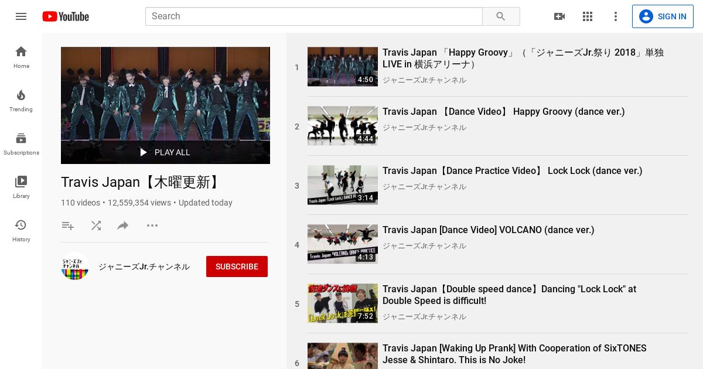Open Home in the sidebar
Image resolution: width=703 pixels, height=369 pixels.
pyautogui.click(x=21, y=57)
